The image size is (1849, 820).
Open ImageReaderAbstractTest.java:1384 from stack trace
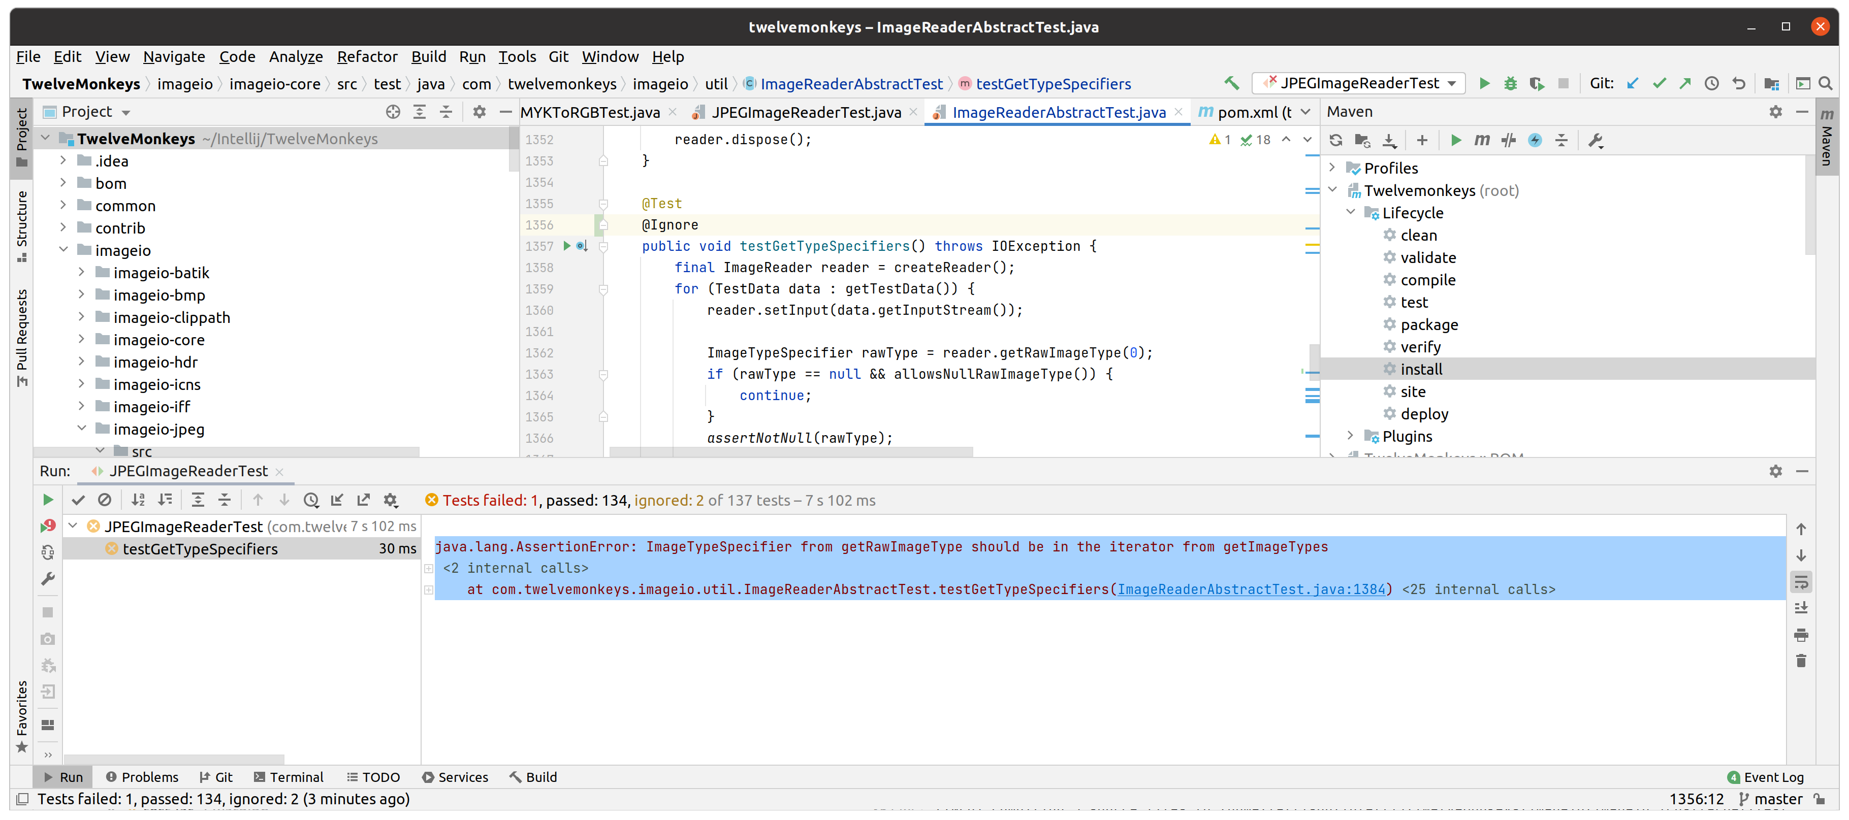pos(1251,589)
